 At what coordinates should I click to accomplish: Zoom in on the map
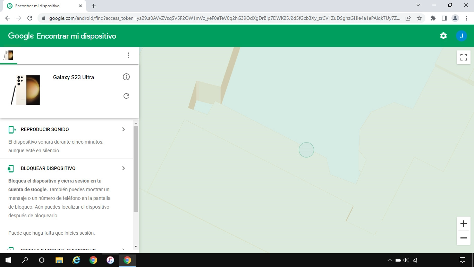click(463, 224)
